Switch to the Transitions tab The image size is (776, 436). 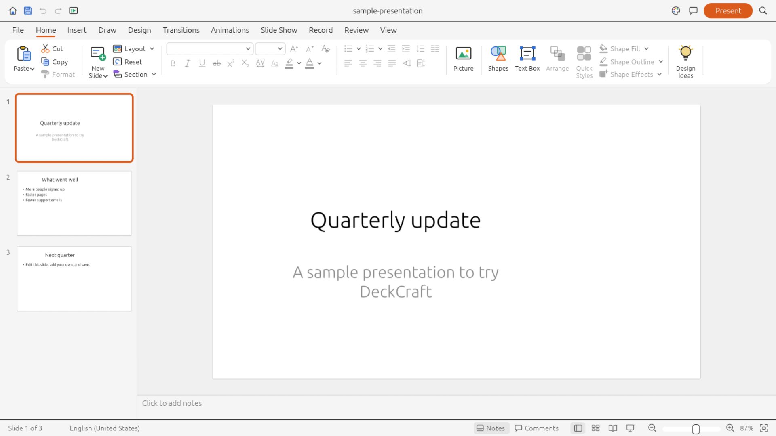pos(181,30)
